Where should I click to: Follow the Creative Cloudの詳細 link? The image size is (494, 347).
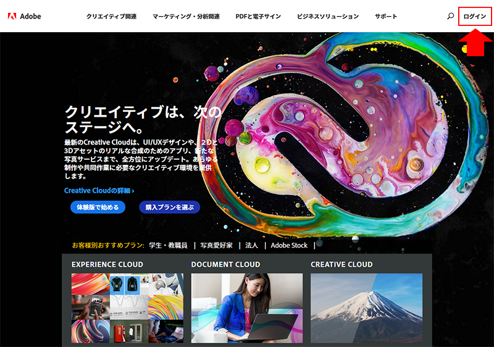(99, 191)
